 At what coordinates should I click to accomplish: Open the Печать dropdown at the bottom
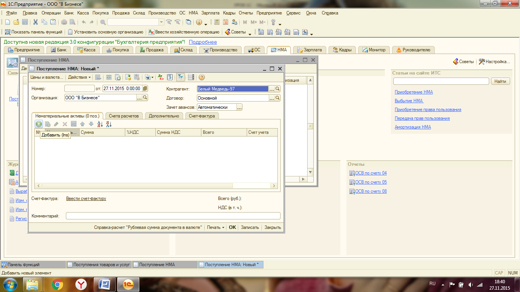click(216, 227)
